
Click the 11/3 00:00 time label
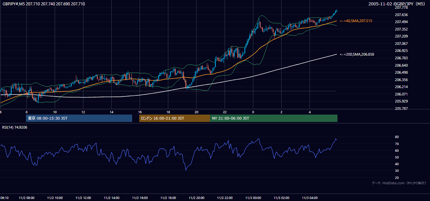[253, 198]
